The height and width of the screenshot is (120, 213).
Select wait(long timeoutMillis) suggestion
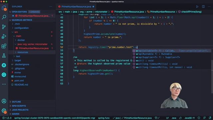172,64
